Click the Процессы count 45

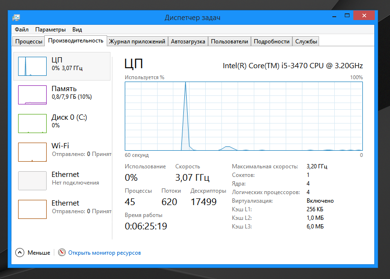tap(130, 202)
